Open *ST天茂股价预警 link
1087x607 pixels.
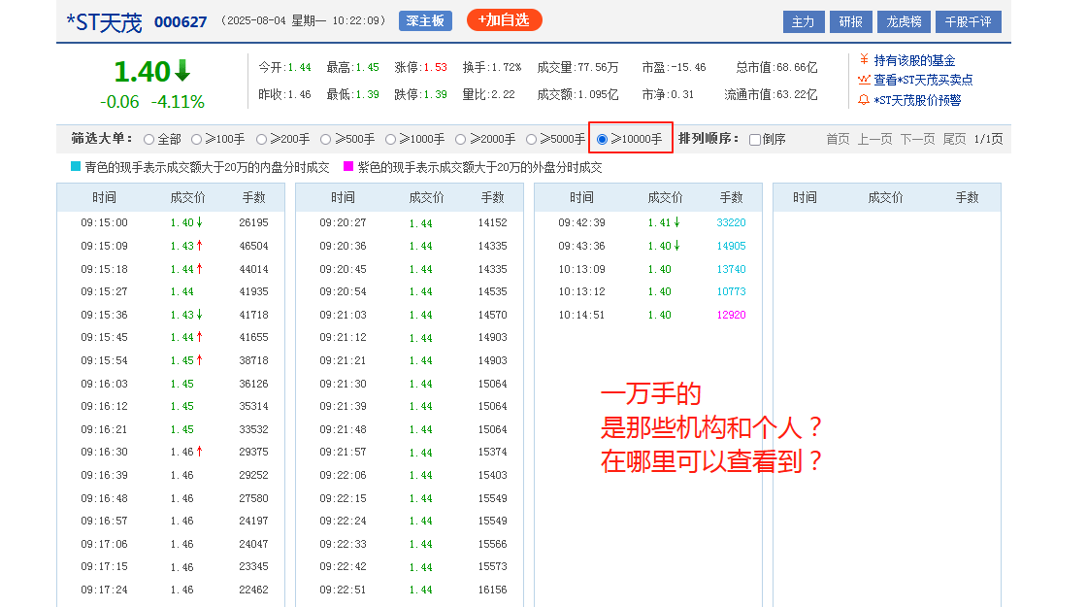917,100
